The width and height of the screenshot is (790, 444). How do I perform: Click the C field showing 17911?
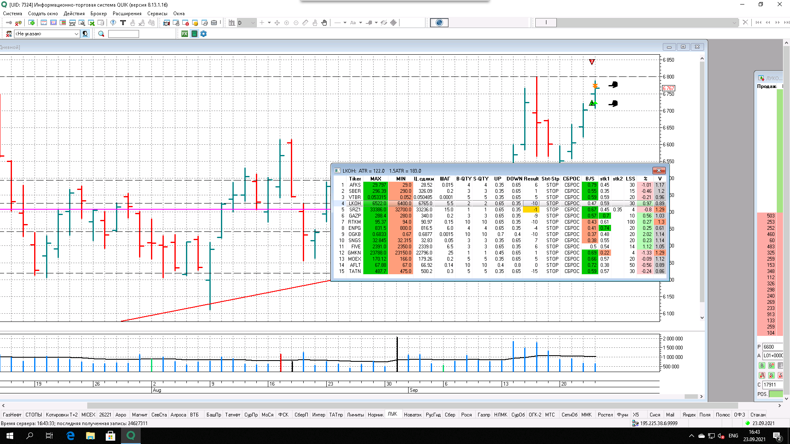773,385
